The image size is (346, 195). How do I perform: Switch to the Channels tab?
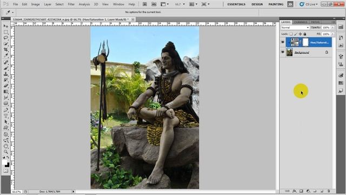click(x=301, y=22)
